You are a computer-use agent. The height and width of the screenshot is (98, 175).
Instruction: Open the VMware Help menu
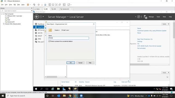(23, 5)
